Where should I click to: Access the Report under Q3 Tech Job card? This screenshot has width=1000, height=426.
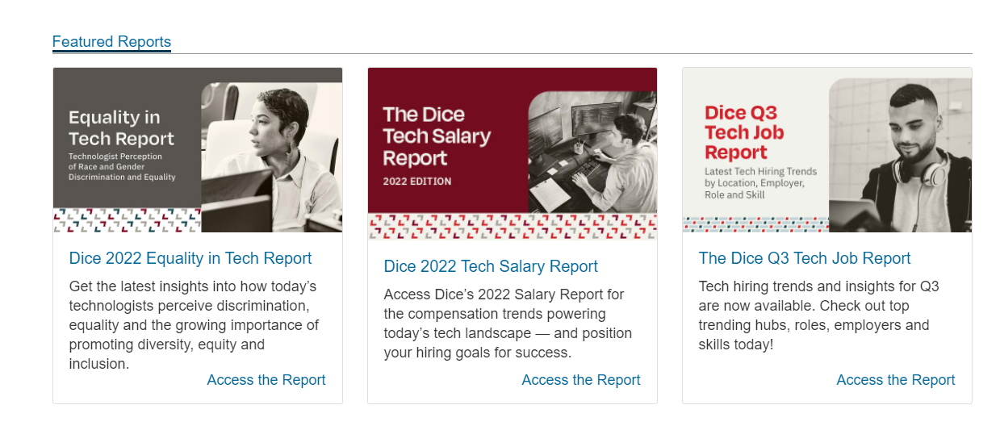click(896, 380)
